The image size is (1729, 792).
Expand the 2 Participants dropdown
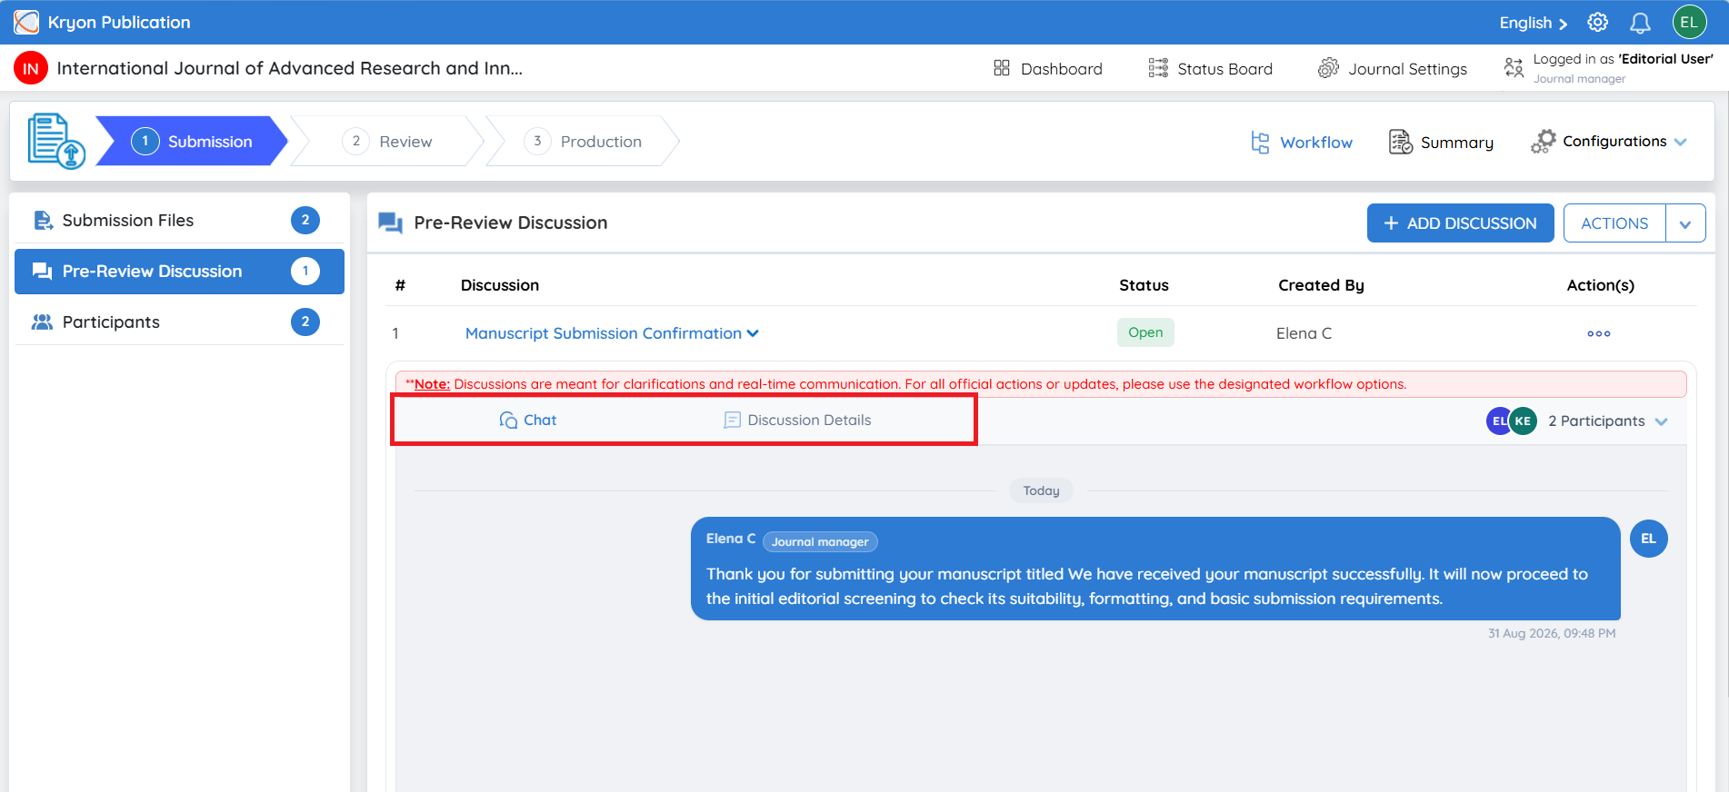tap(1608, 421)
